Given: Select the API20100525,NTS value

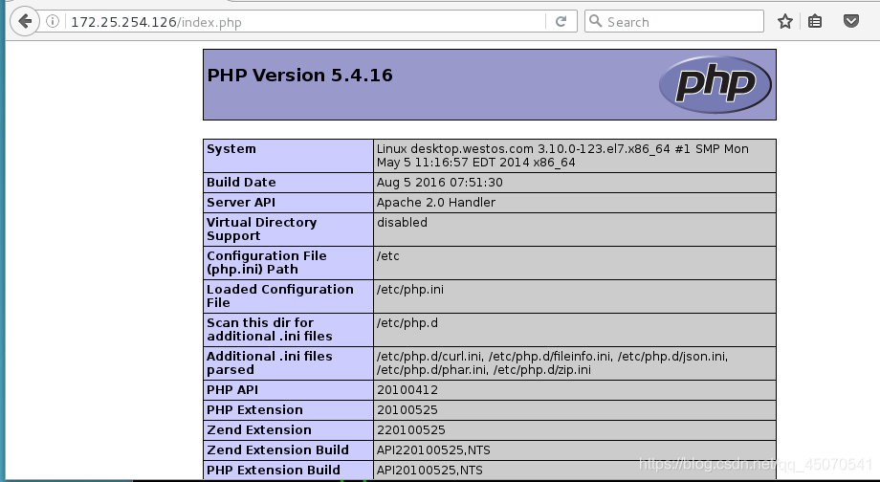Looking at the screenshot, I should tap(429, 471).
